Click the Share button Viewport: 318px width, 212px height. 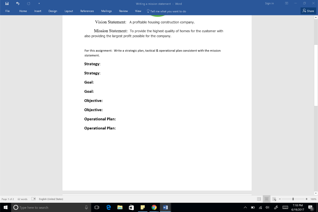click(308, 11)
